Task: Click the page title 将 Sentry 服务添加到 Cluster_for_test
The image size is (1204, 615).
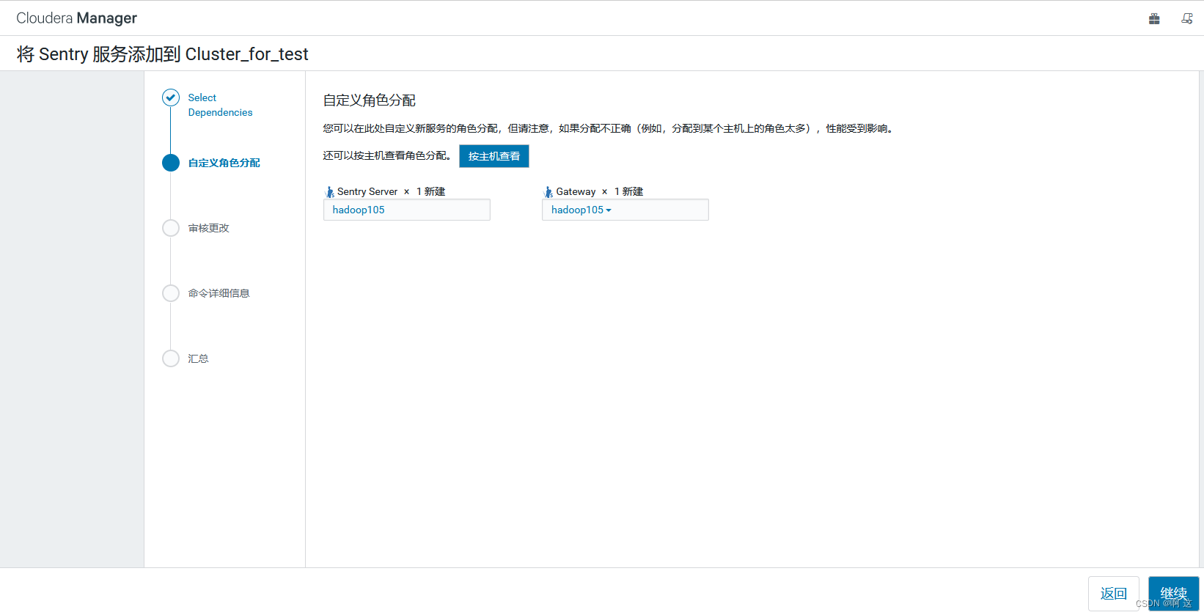Action: coord(162,54)
